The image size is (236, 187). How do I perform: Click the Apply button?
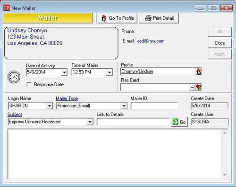[x=219, y=54]
